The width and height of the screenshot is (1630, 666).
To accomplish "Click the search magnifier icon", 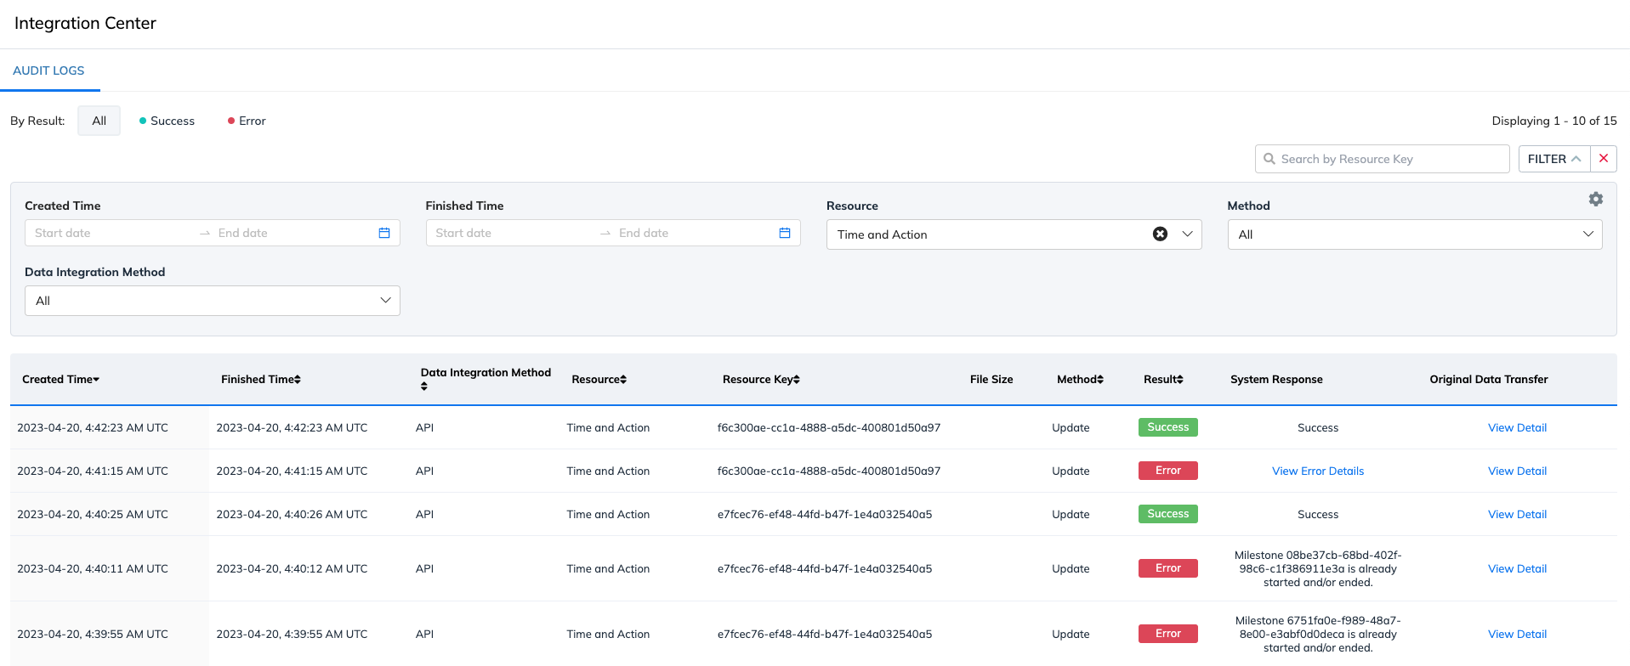I will 1269,159.
